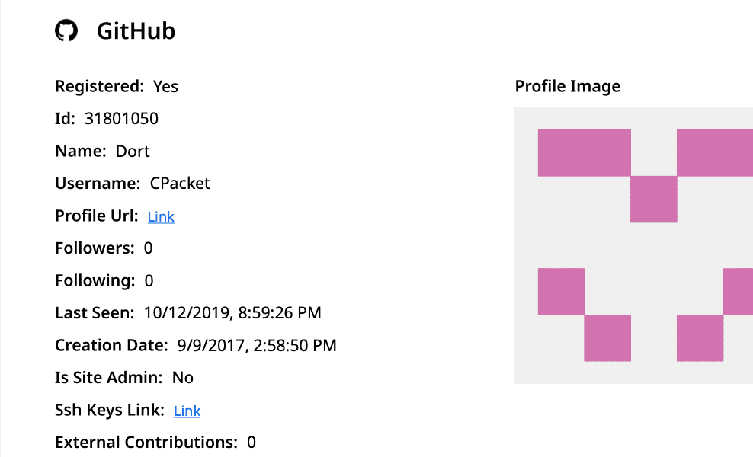Click the Following field label
Image resolution: width=753 pixels, height=457 pixels.
pyautogui.click(x=95, y=280)
